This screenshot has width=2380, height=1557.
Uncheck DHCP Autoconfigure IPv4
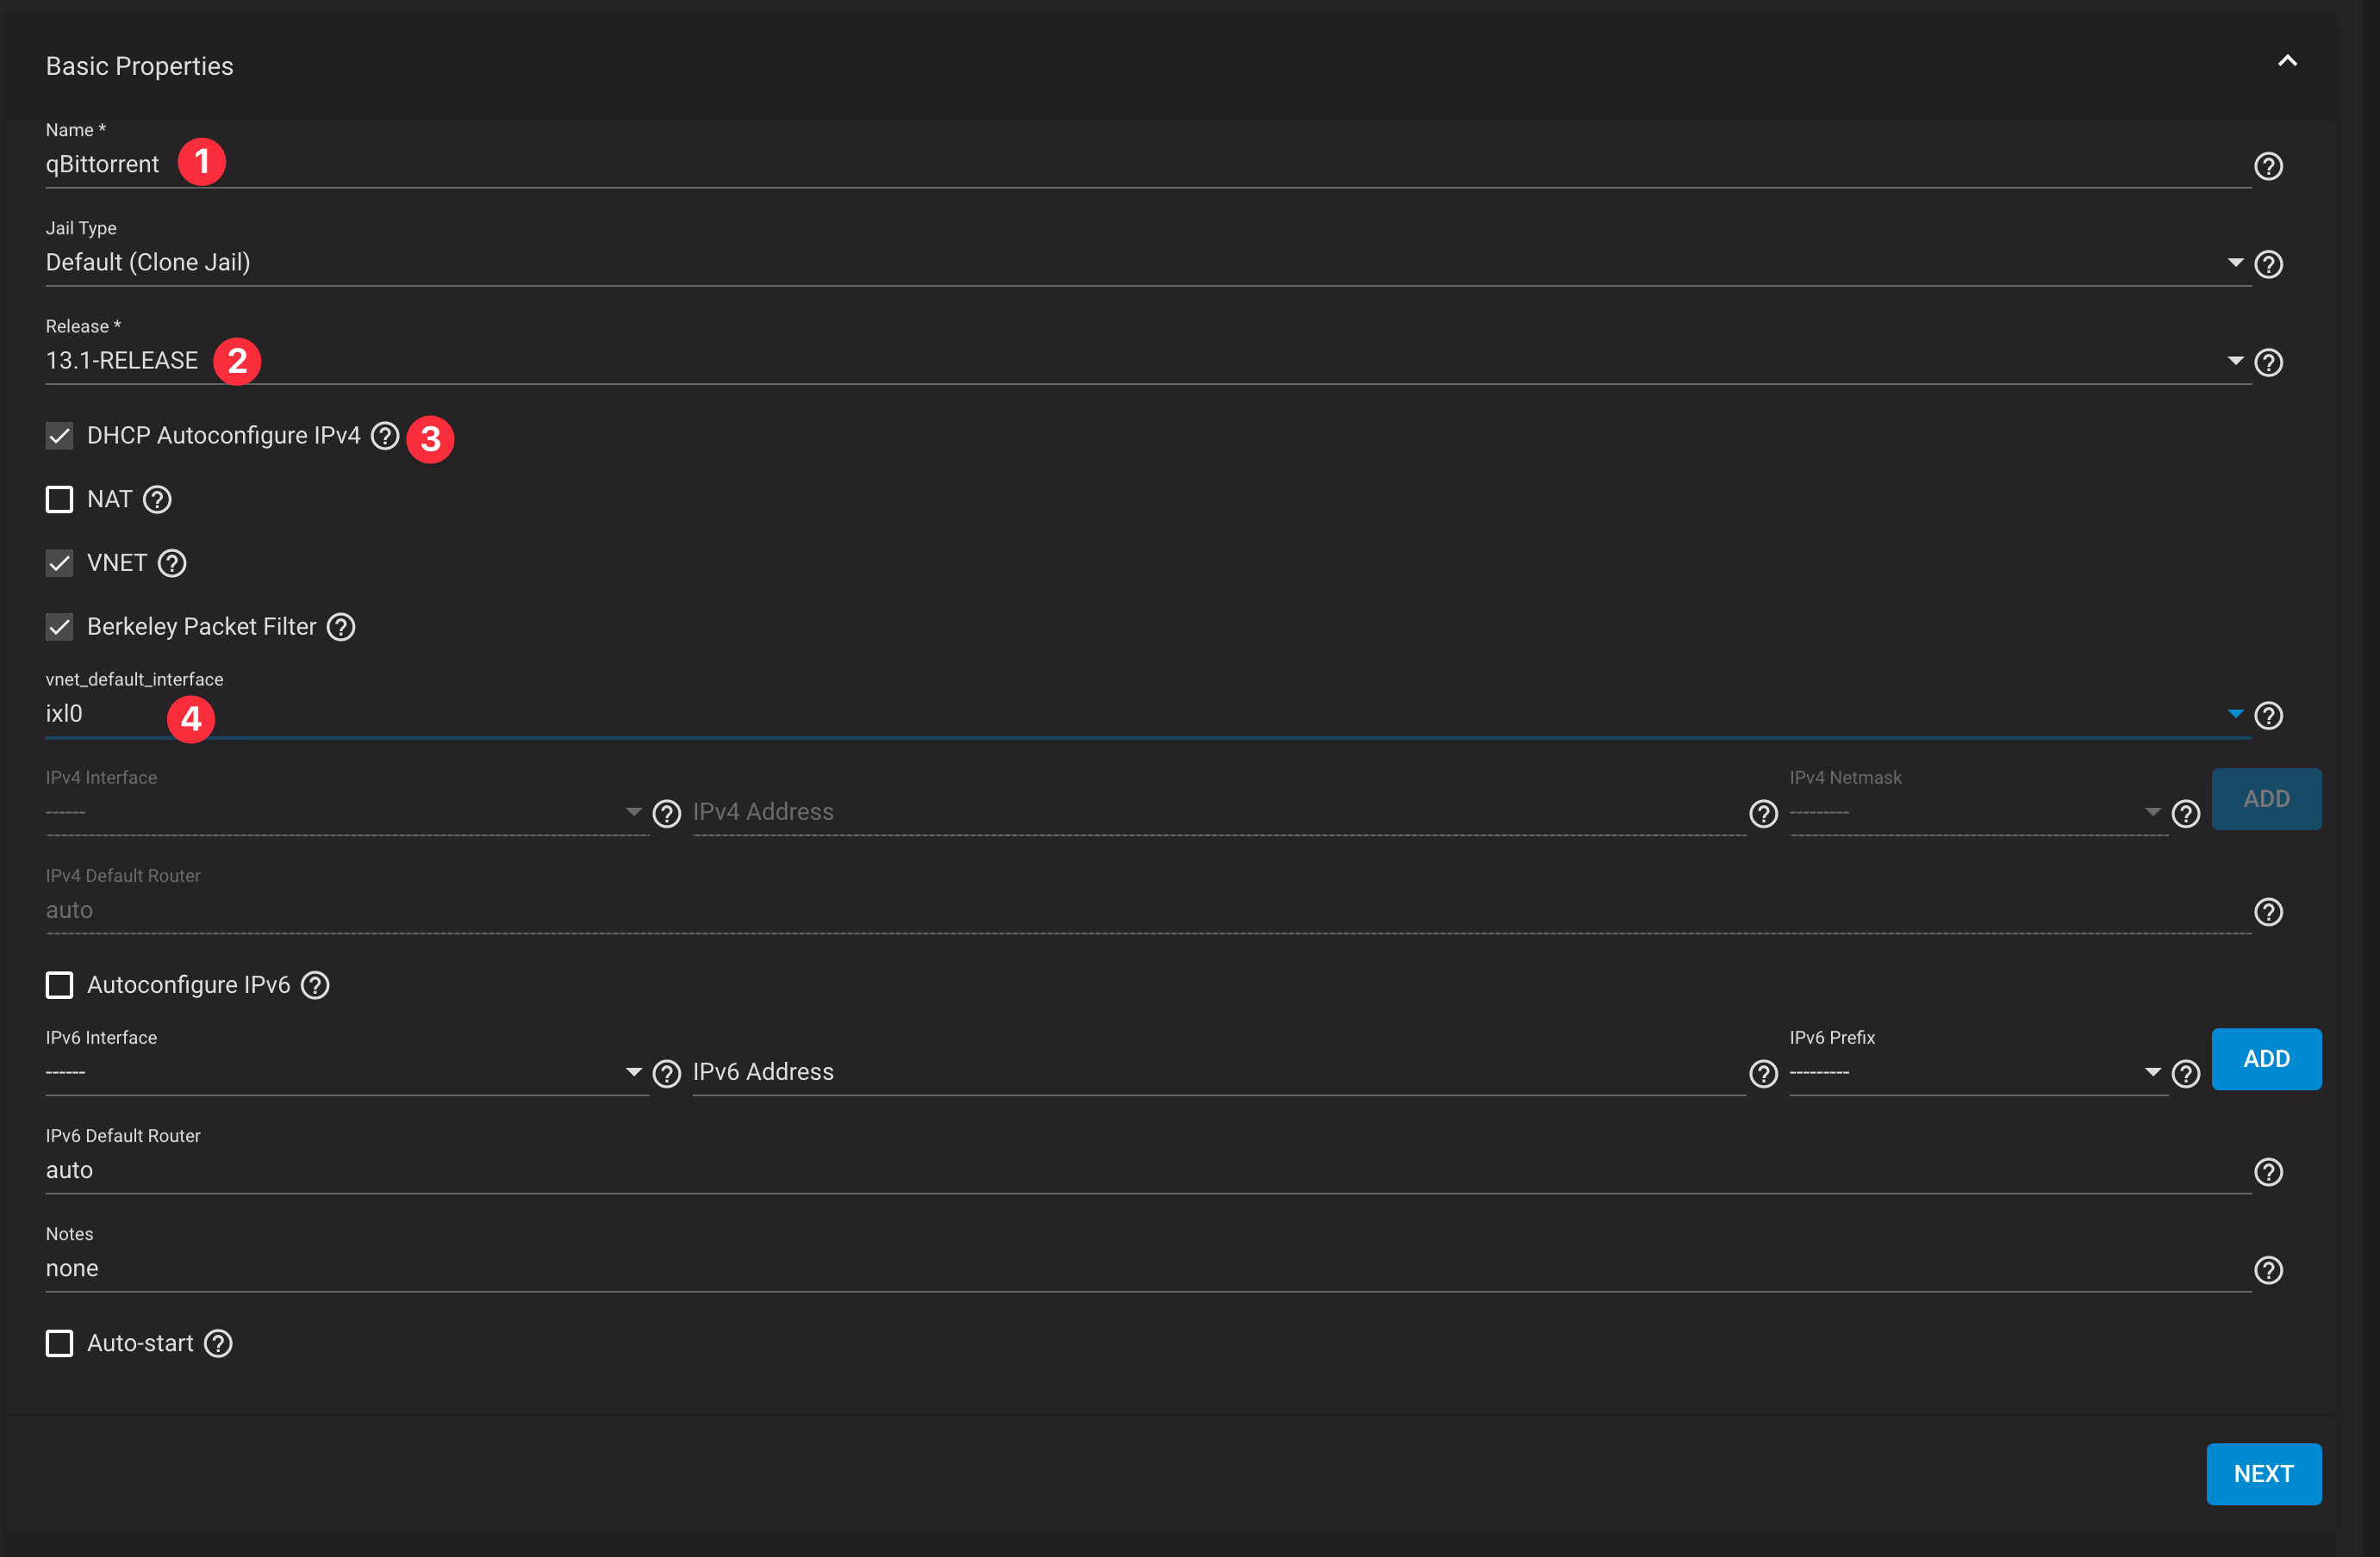pyautogui.click(x=60, y=436)
